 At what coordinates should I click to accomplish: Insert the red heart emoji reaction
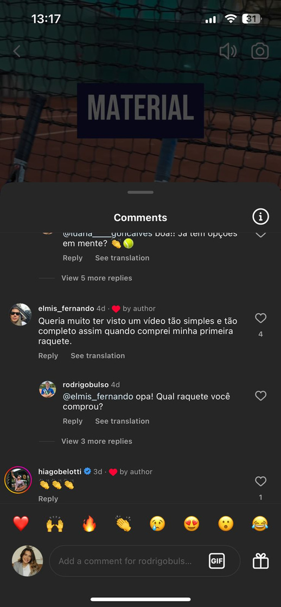pyautogui.click(x=21, y=524)
